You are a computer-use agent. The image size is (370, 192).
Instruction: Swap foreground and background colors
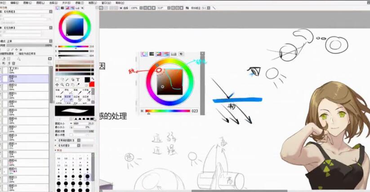(x=93, y=79)
